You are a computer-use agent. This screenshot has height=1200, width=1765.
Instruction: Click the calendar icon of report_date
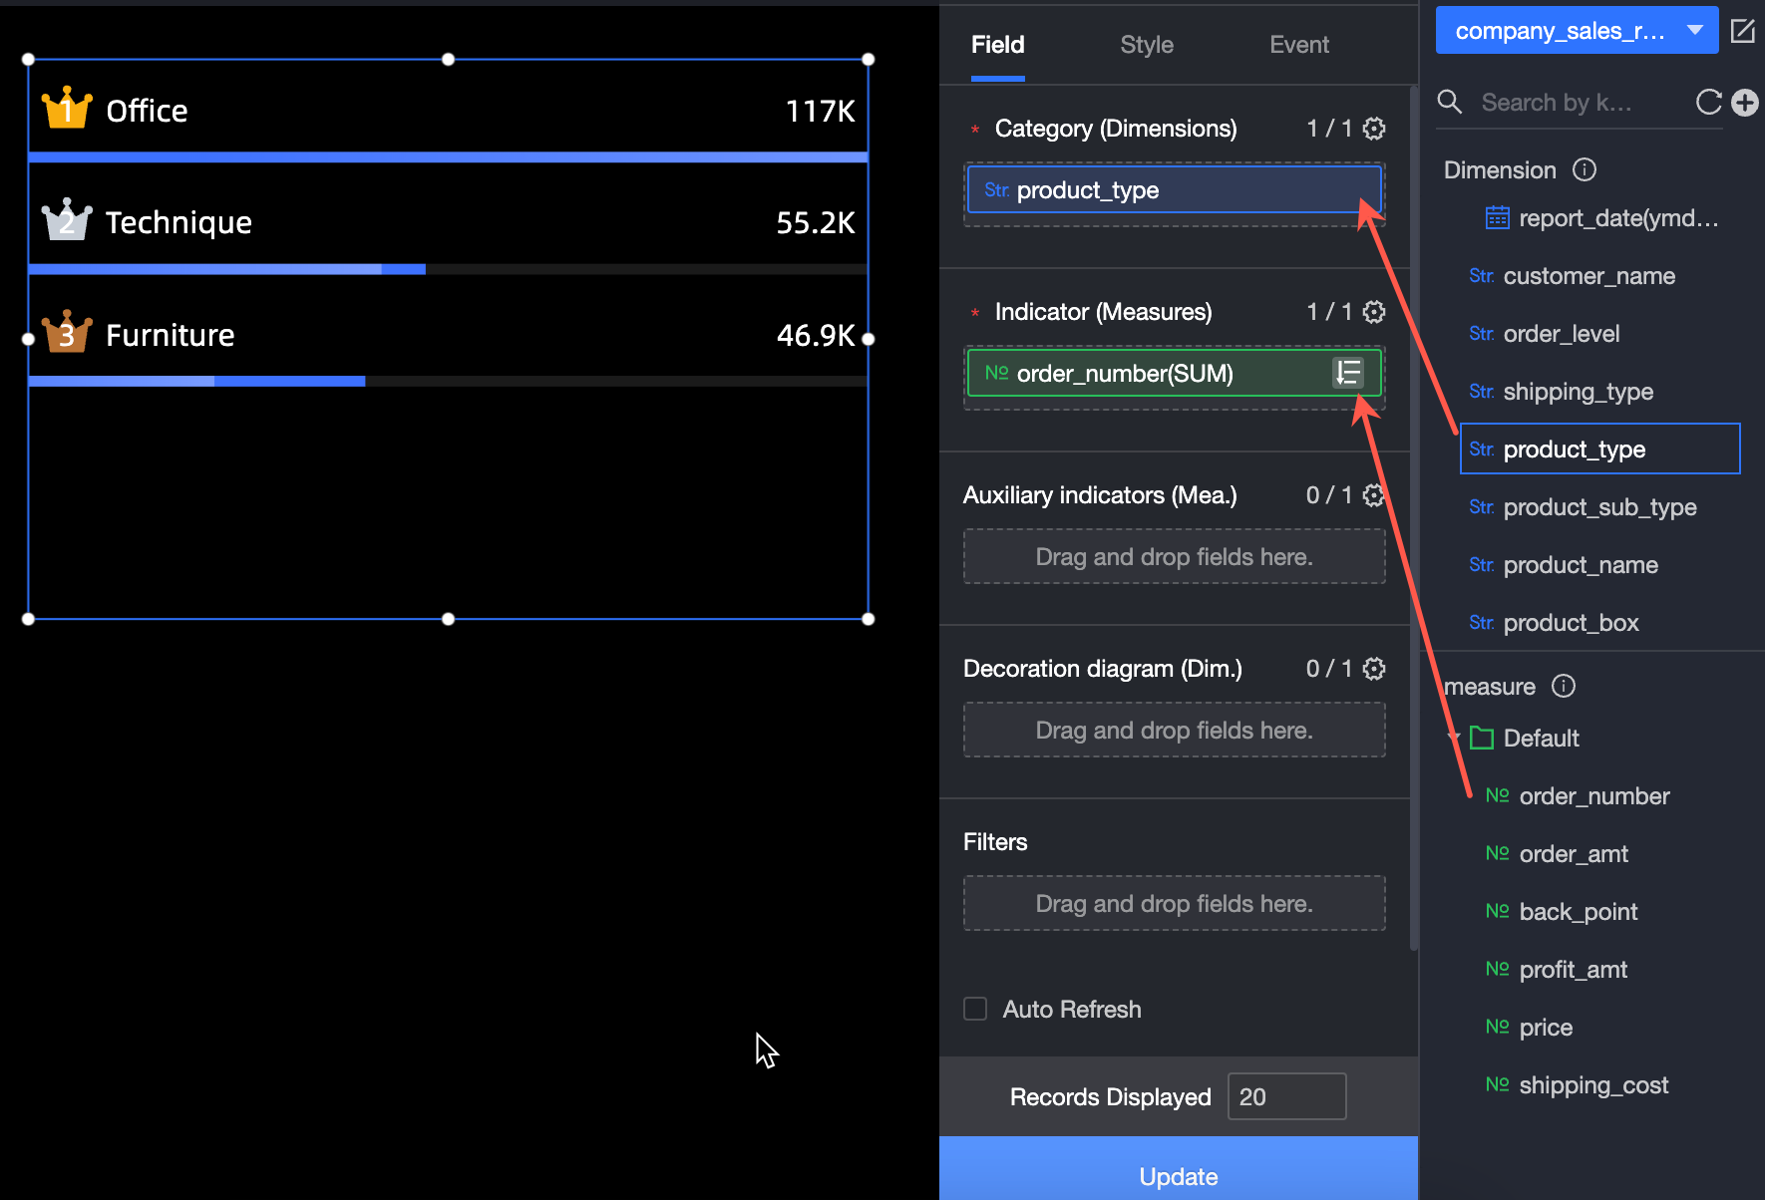coord(1498,217)
